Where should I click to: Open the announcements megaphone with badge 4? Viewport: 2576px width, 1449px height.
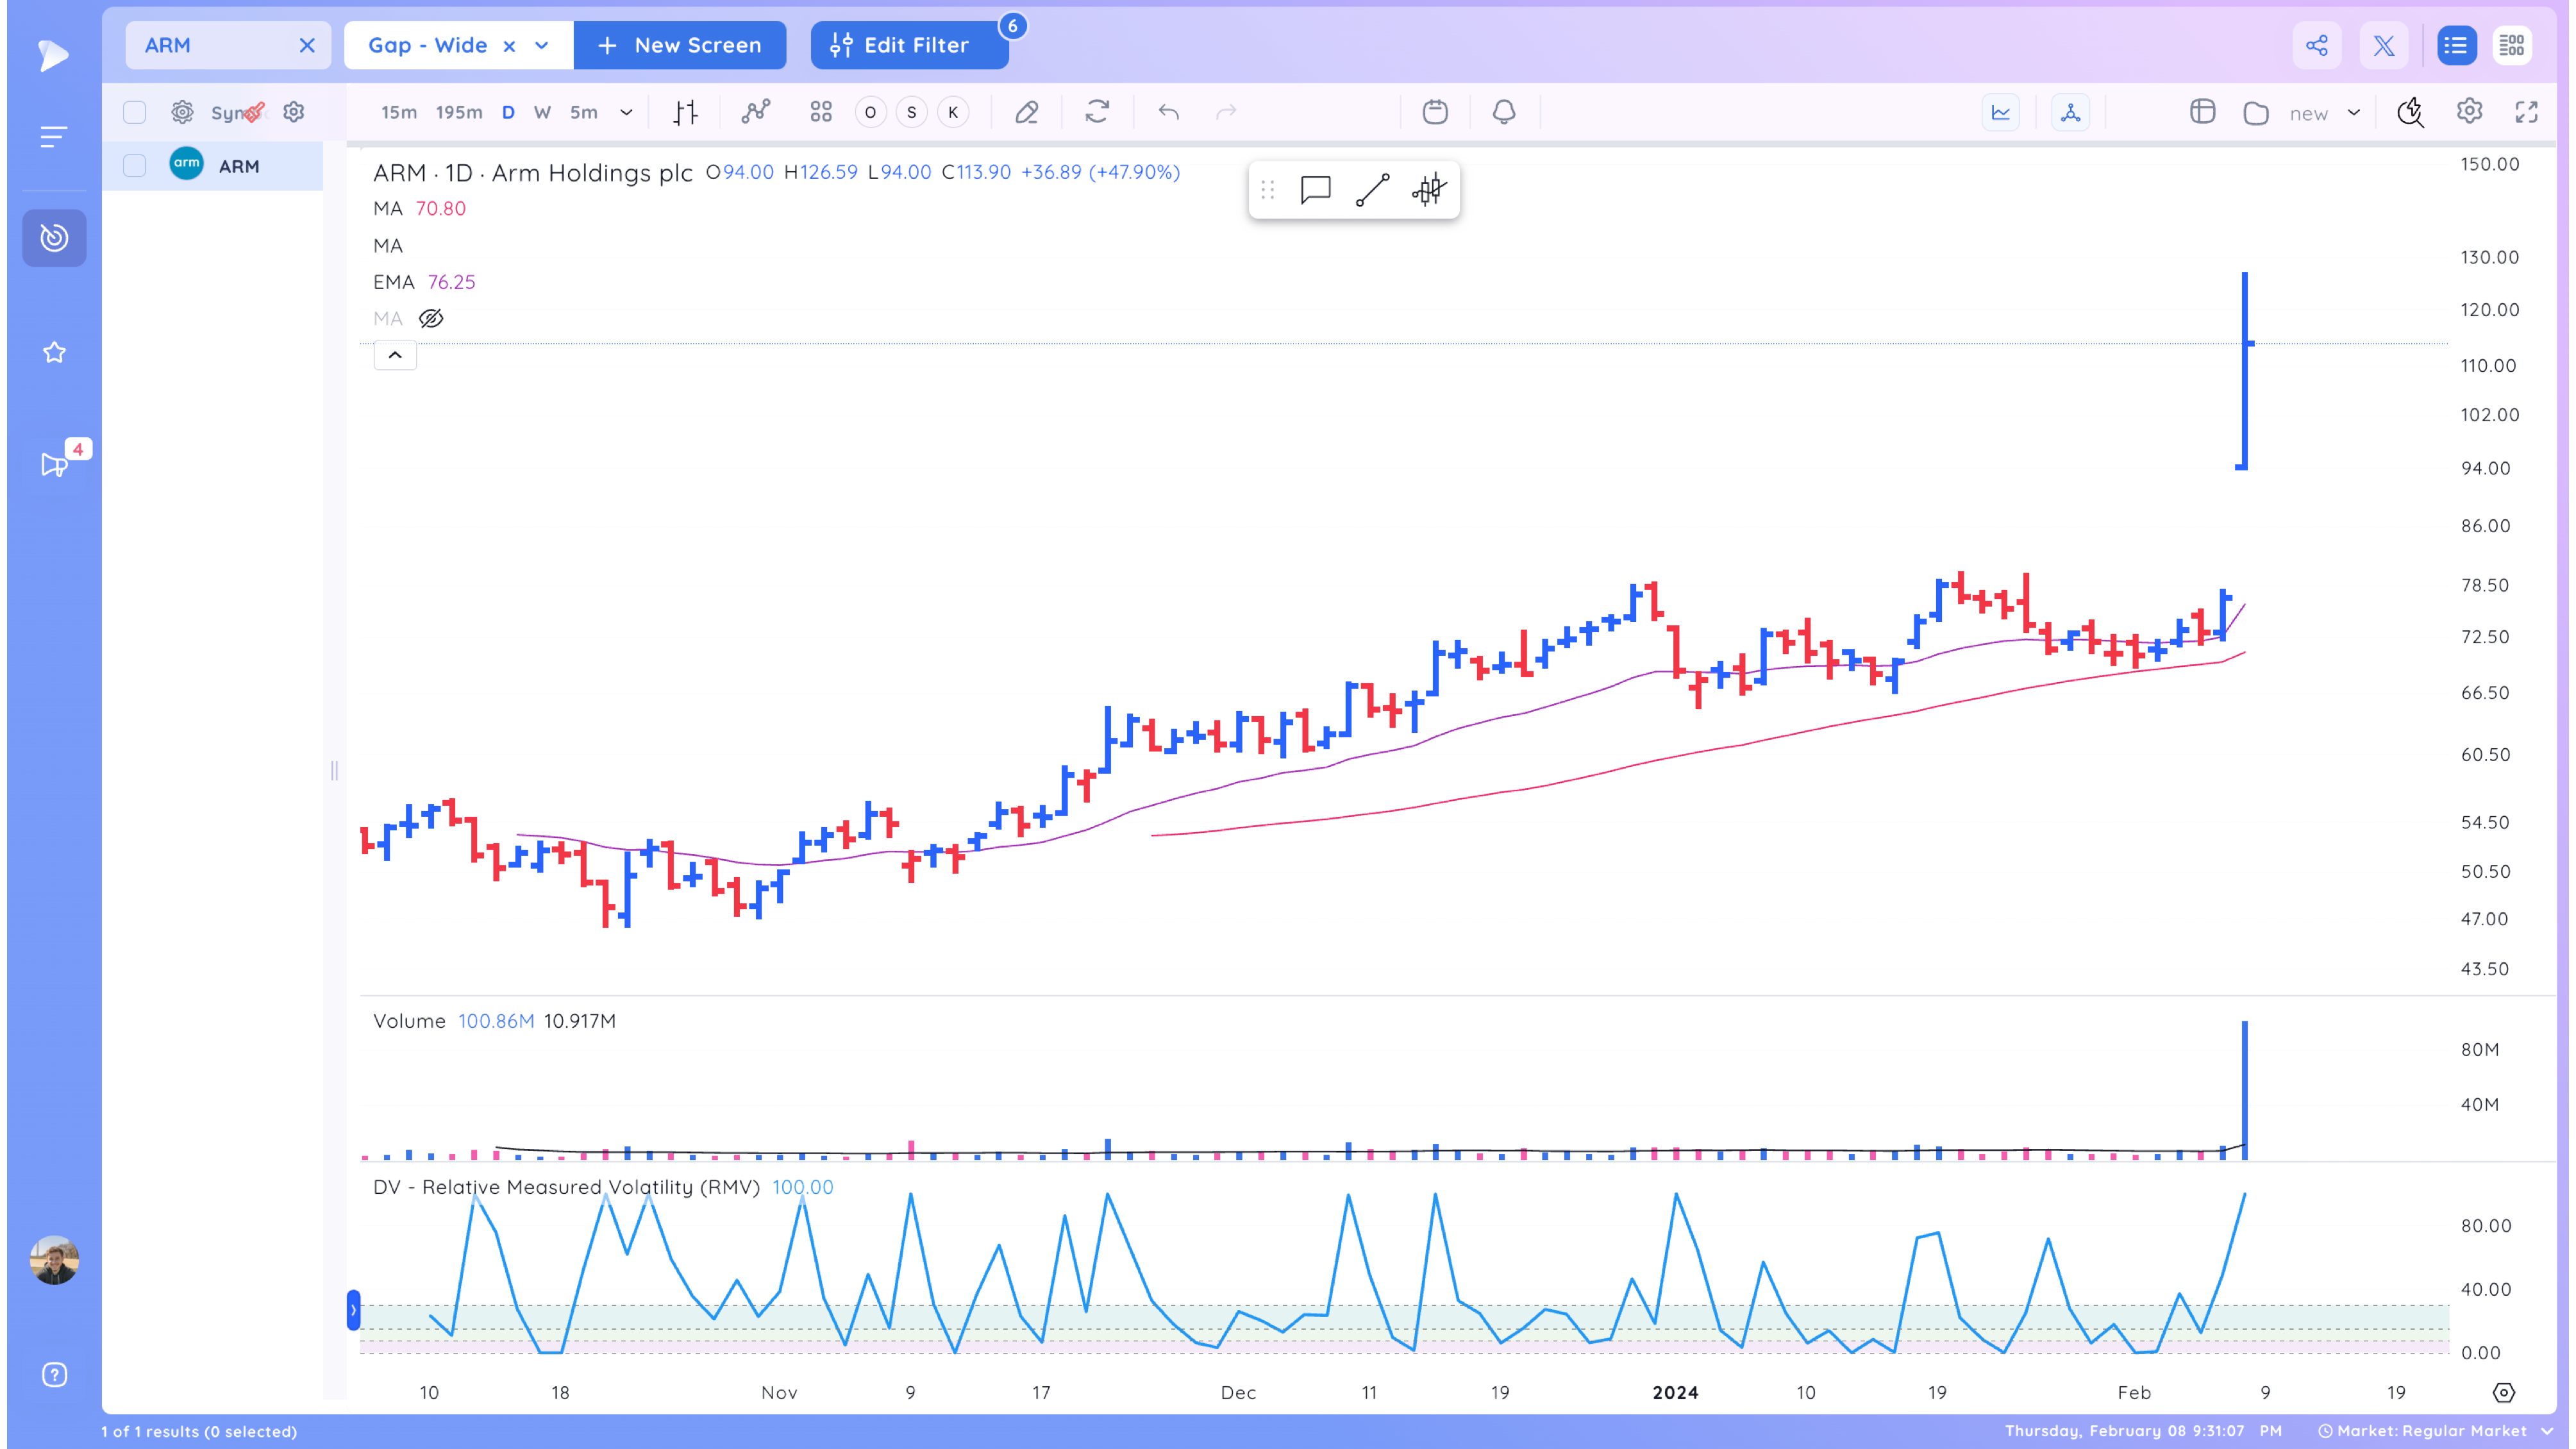point(54,465)
